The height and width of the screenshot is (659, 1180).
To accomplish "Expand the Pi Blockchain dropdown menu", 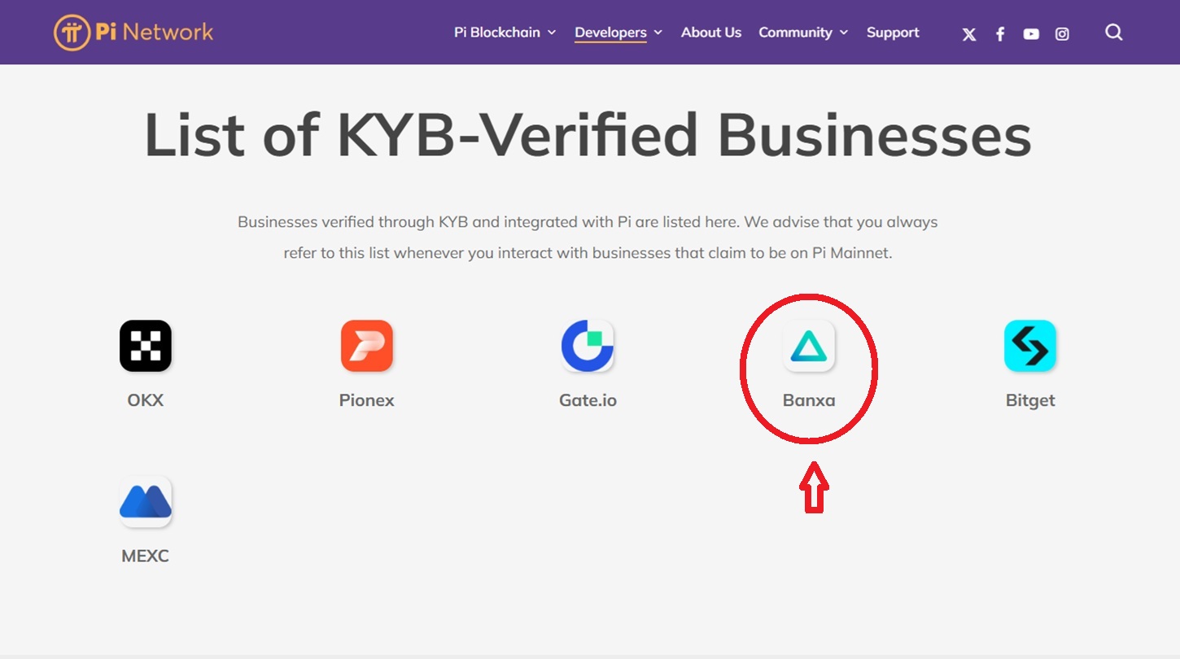I will (505, 33).
